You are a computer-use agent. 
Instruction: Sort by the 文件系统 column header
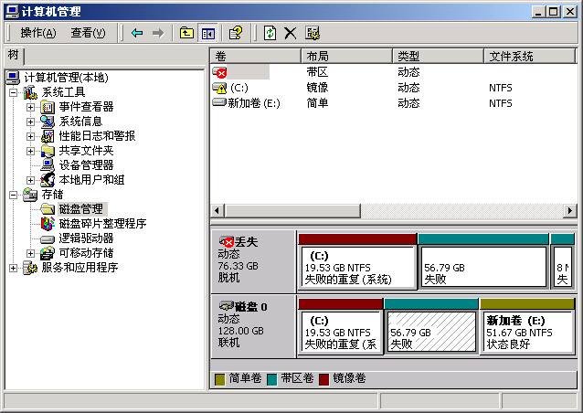pyautogui.click(x=511, y=57)
